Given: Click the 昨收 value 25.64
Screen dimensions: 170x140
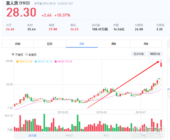Looking at the screenshot, I should 32,29.
